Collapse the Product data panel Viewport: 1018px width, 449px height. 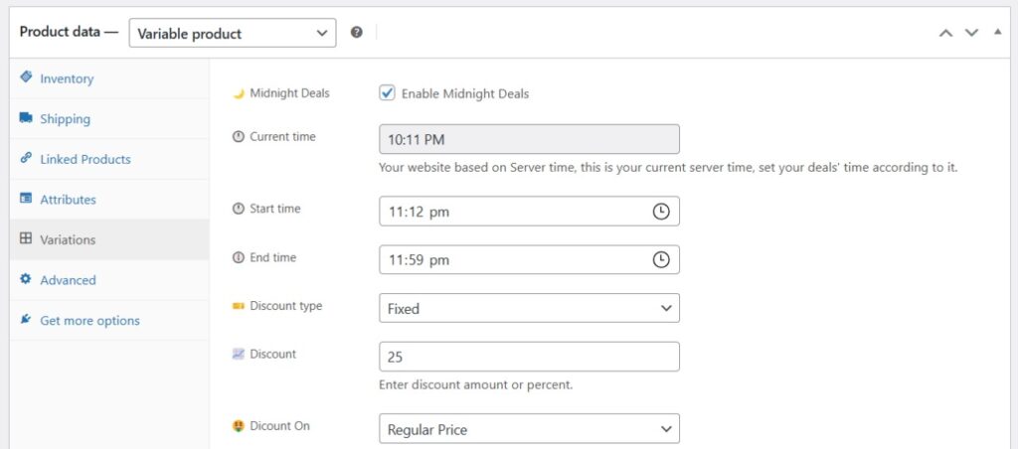pos(997,33)
